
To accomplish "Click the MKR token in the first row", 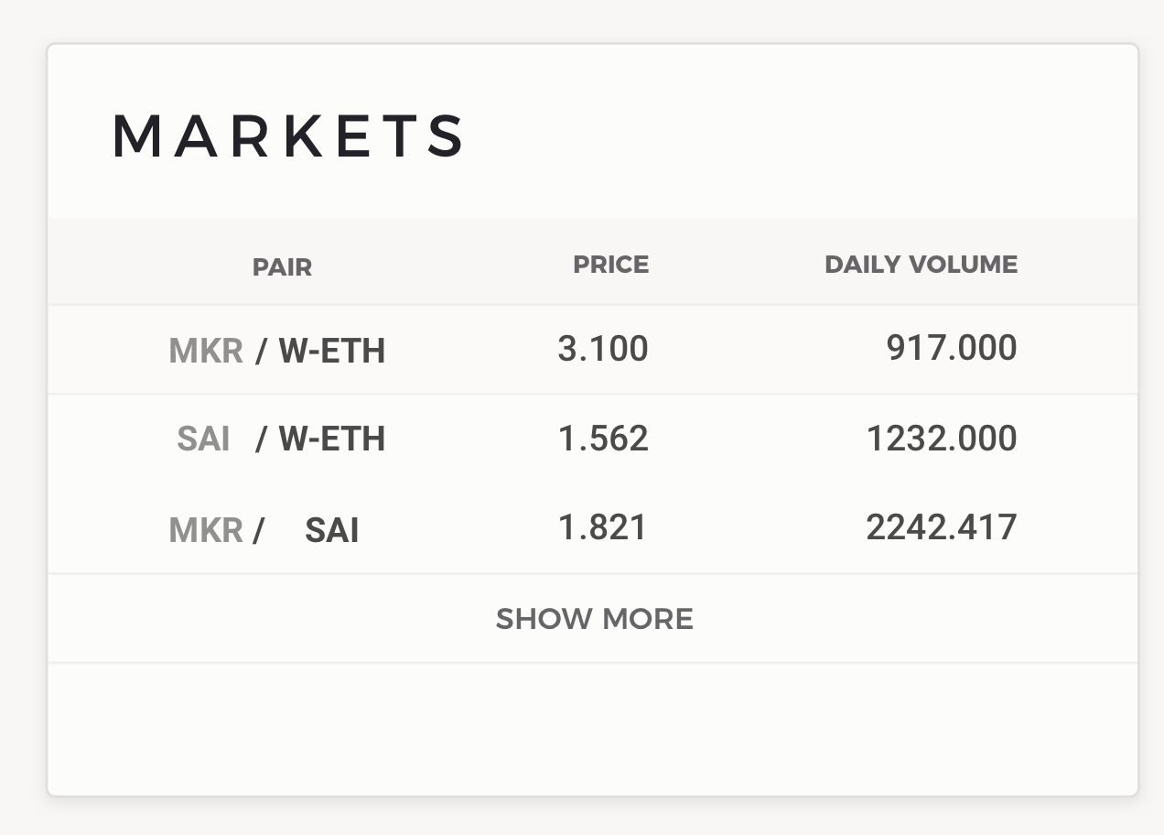I will pos(206,351).
